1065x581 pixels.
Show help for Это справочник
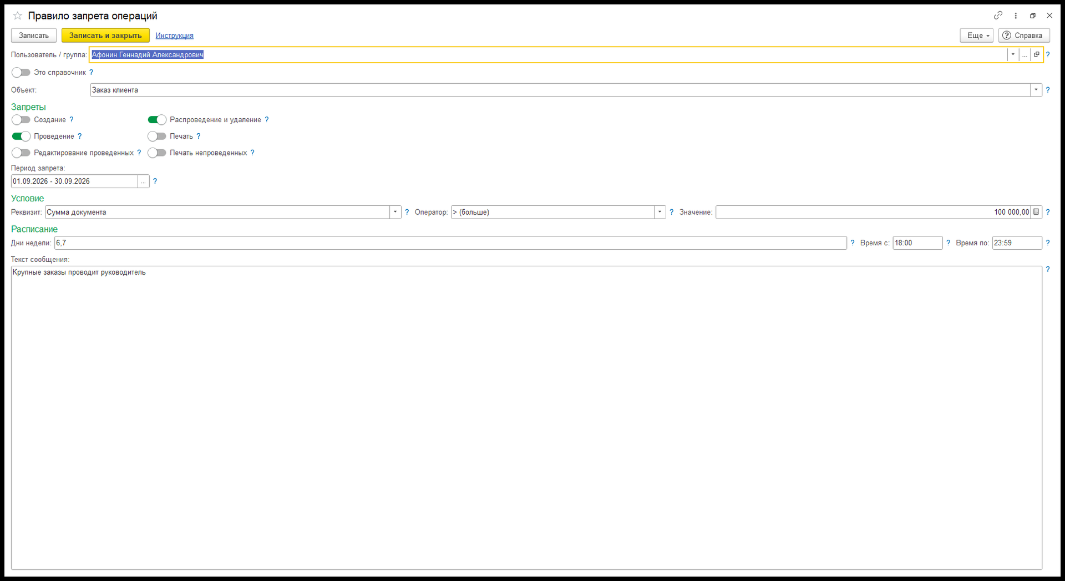[92, 73]
